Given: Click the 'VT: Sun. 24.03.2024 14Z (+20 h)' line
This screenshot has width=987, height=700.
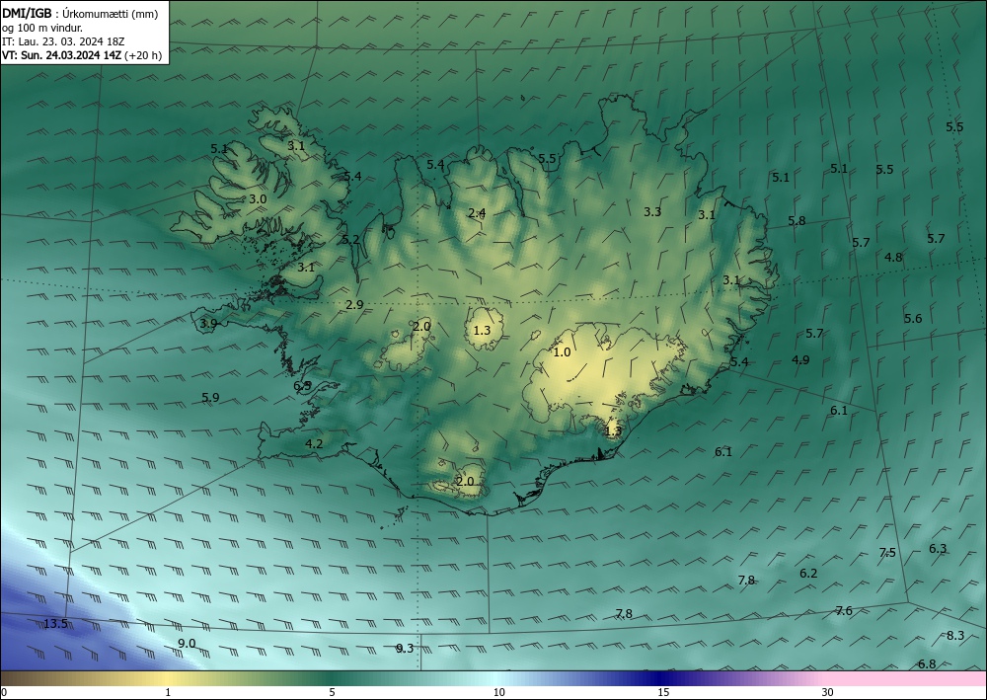Looking at the screenshot, I should [x=82, y=55].
